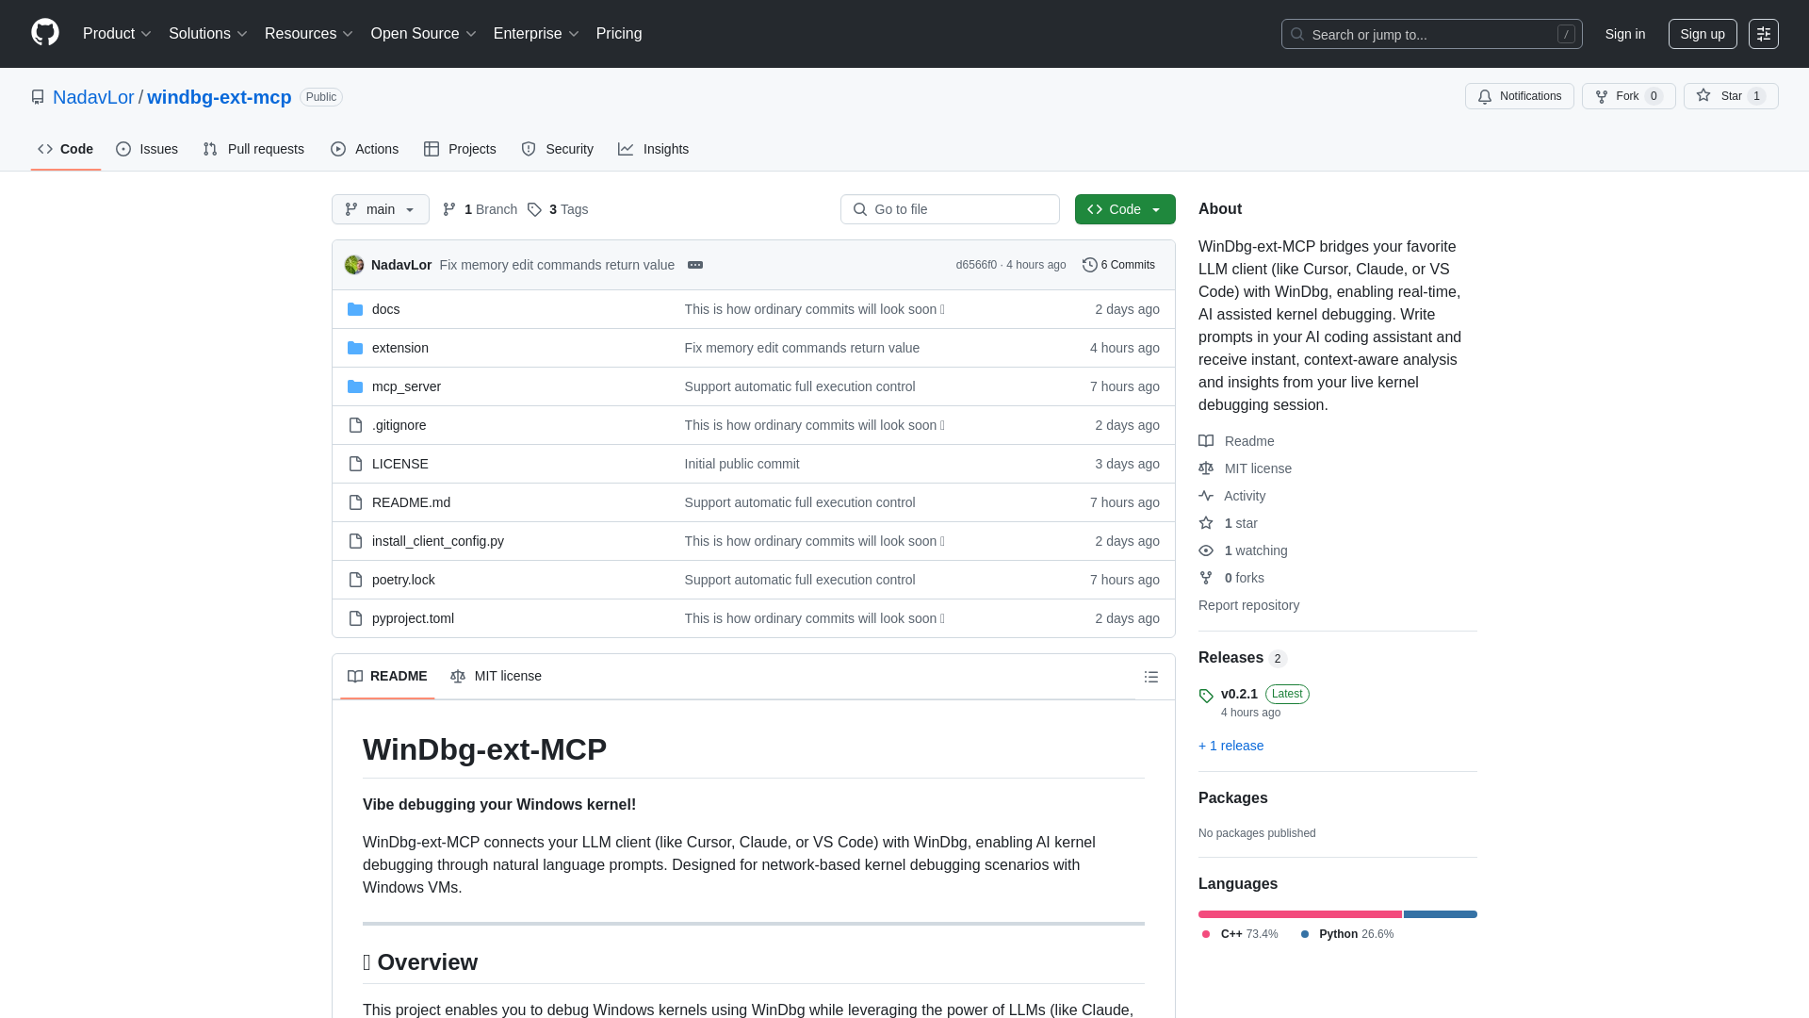Click the .gitignore file icon

tap(355, 425)
